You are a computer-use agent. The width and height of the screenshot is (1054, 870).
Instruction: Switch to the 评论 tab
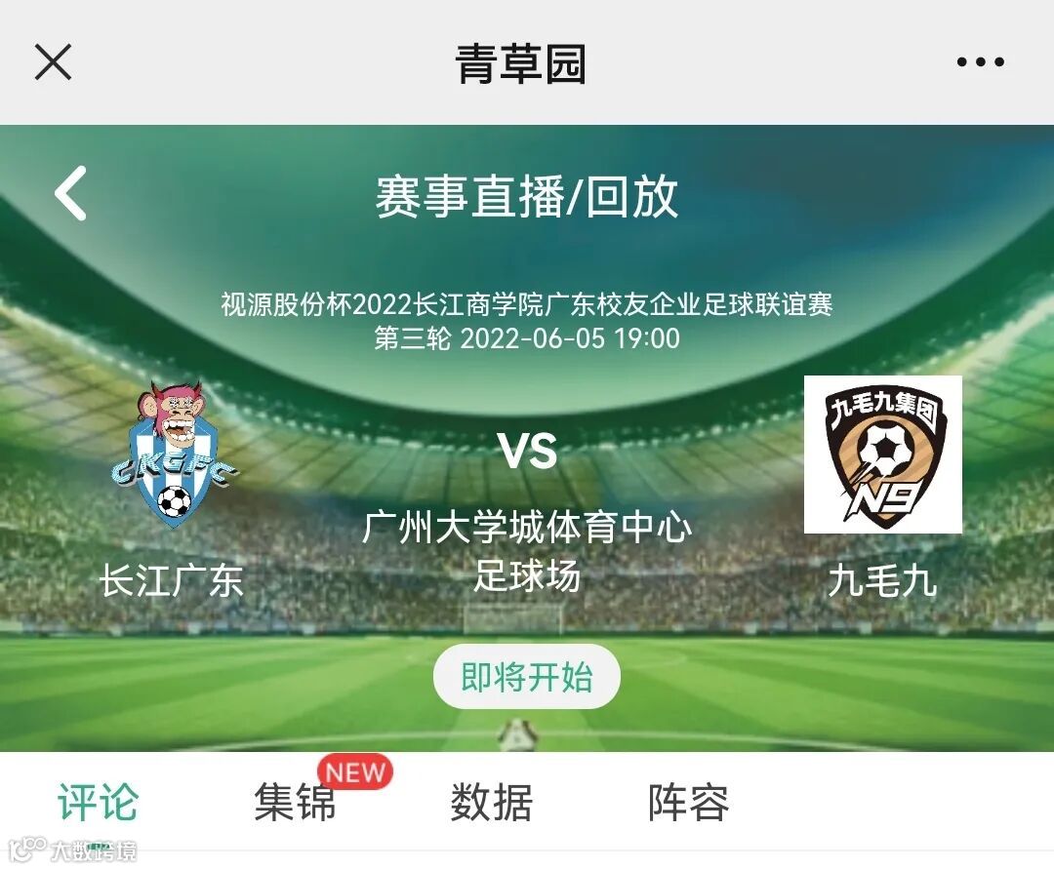click(99, 802)
